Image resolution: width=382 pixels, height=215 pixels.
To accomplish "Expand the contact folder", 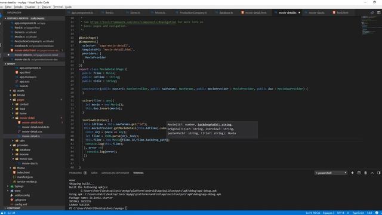I will [13, 105].
